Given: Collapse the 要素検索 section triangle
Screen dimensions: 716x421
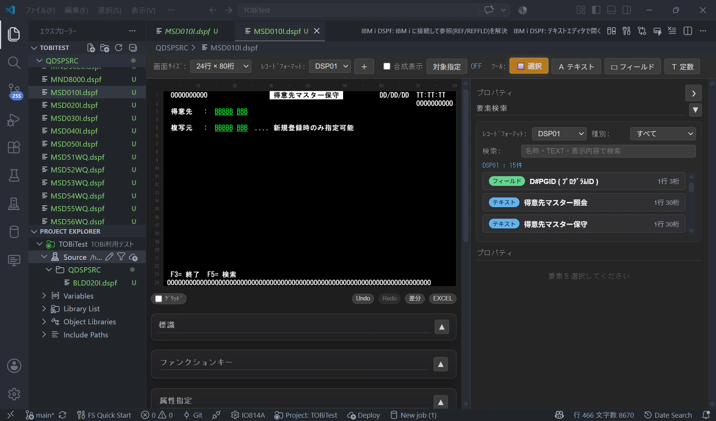Looking at the screenshot, I should pos(695,110).
